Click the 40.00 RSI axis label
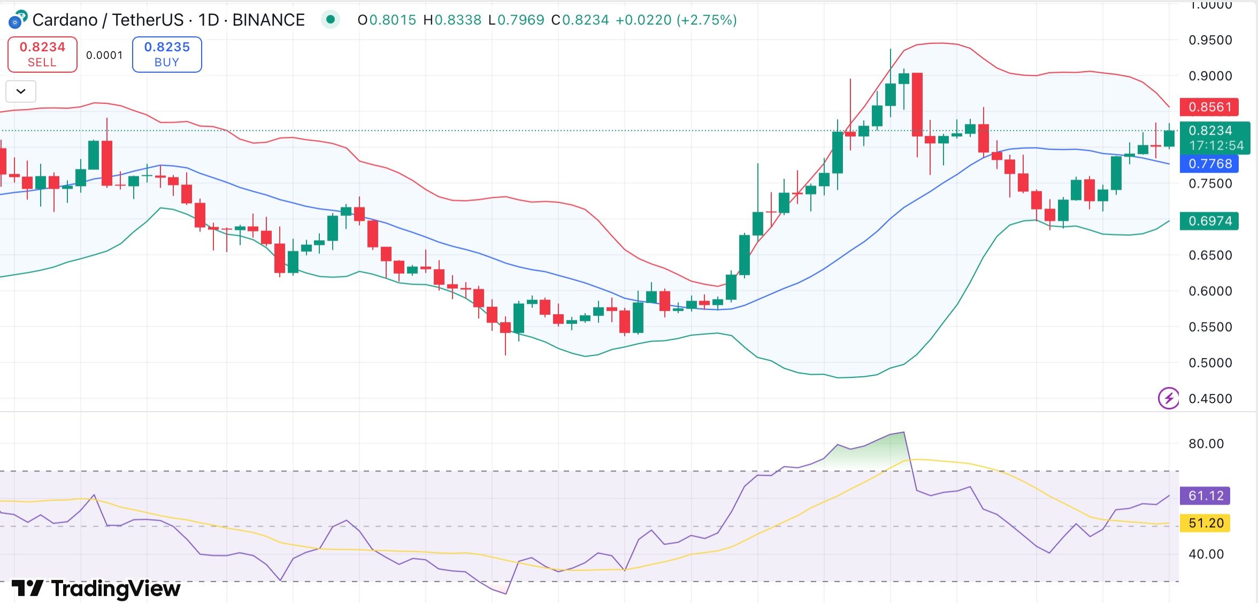 coord(1206,554)
